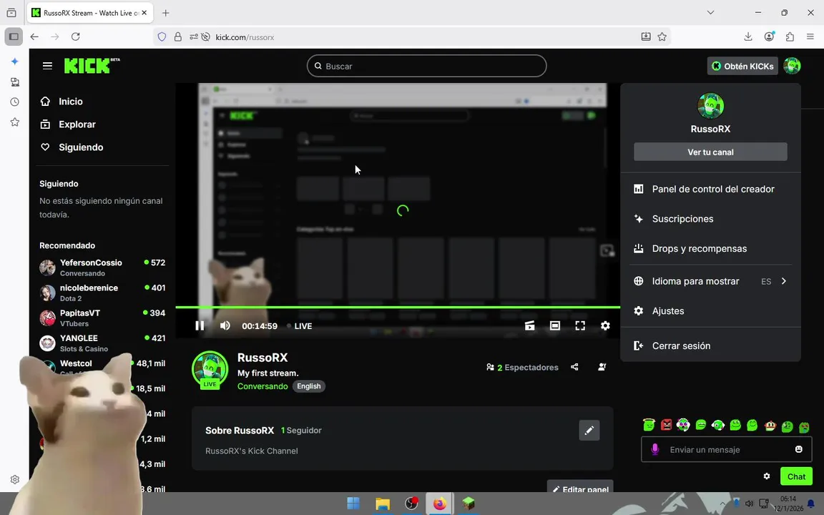The image size is (824, 515).
Task: Pause the live stream video
Action: (x=200, y=326)
